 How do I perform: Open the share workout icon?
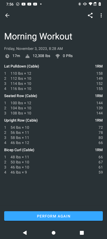point(90,16)
